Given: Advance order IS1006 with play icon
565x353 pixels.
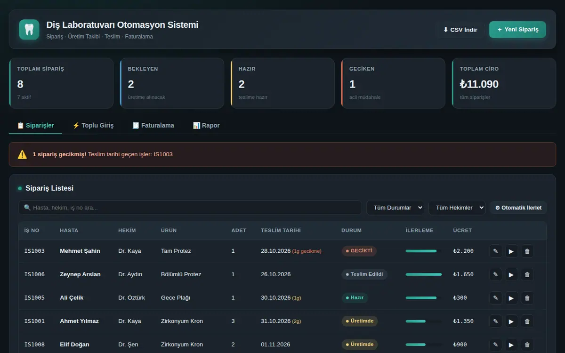Looking at the screenshot, I should (511, 274).
